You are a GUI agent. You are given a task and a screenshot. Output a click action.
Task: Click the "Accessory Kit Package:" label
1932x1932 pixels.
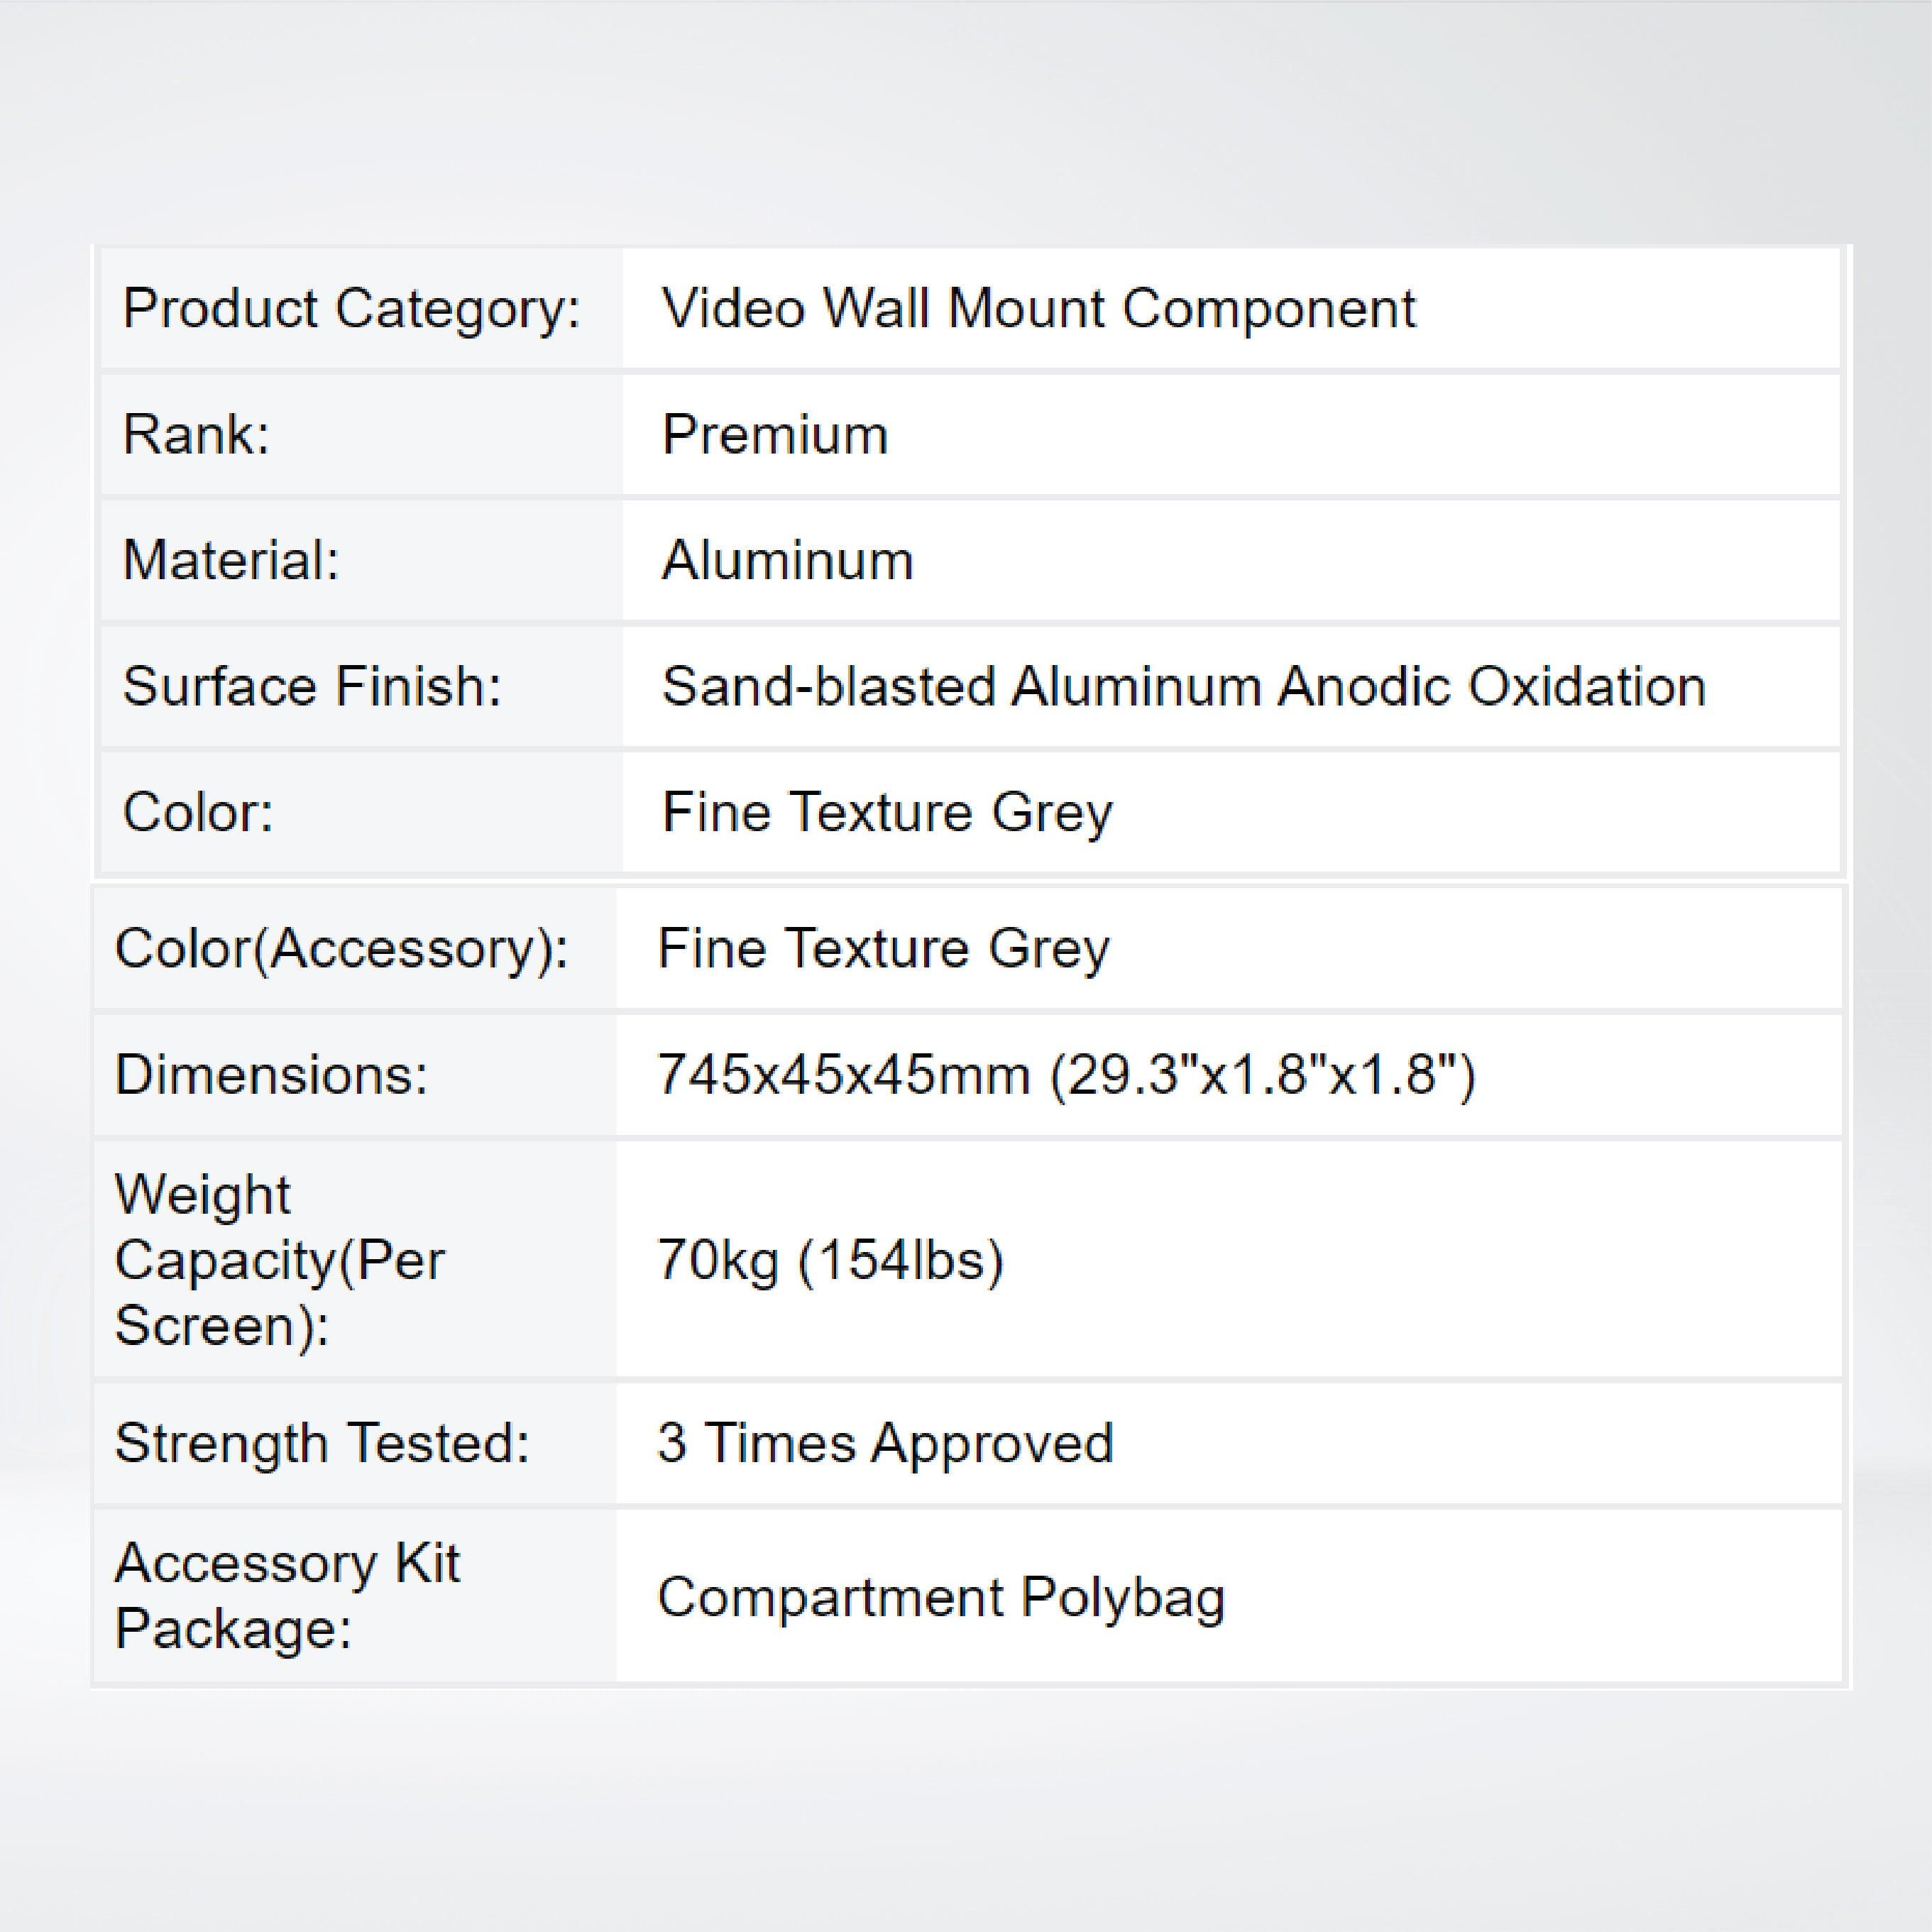pyautogui.click(x=287, y=1596)
